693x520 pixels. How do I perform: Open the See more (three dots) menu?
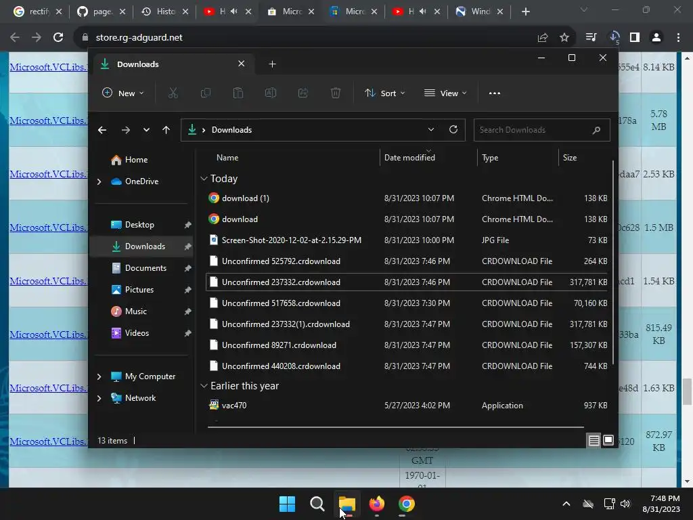[495, 93]
